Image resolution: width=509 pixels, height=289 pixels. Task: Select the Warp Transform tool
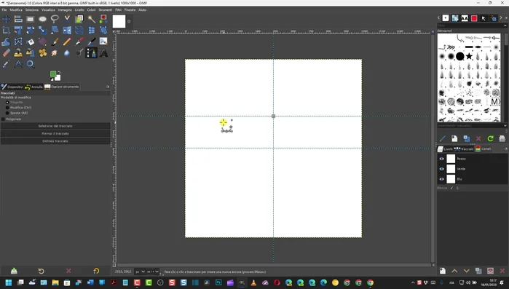click(x=6, y=41)
